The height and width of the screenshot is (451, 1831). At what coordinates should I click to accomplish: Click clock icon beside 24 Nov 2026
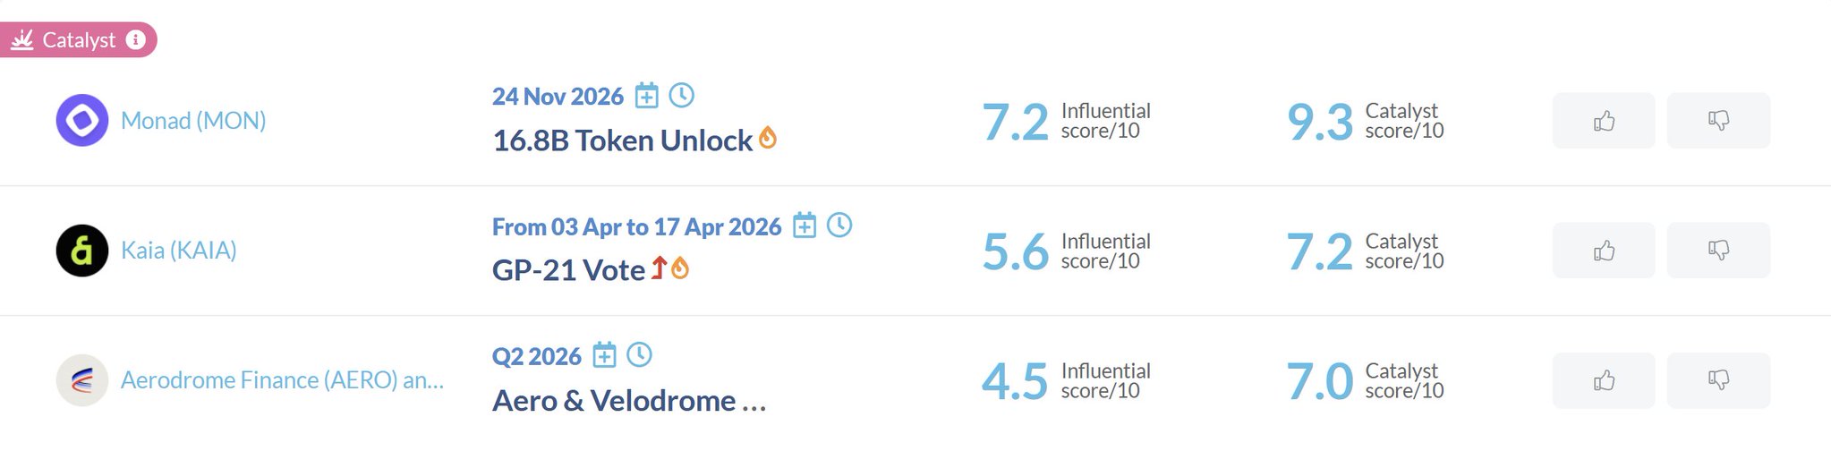point(682,95)
